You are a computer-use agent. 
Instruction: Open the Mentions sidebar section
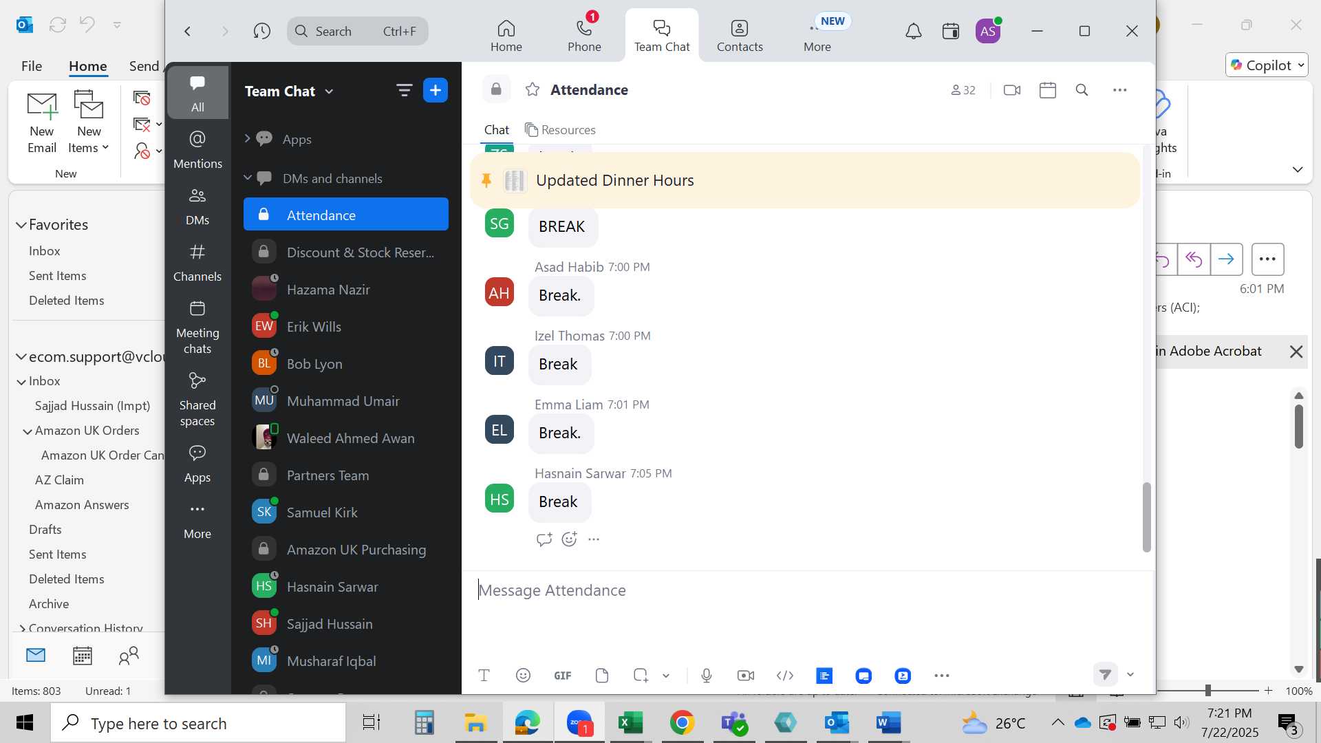tap(197, 149)
